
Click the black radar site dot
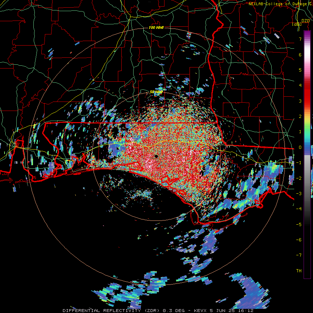point(156,156)
